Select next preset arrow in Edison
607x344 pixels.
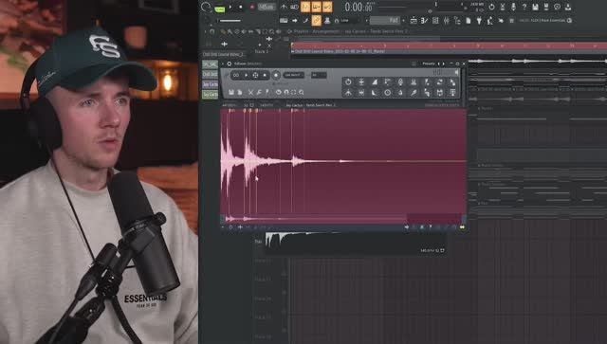444,63
